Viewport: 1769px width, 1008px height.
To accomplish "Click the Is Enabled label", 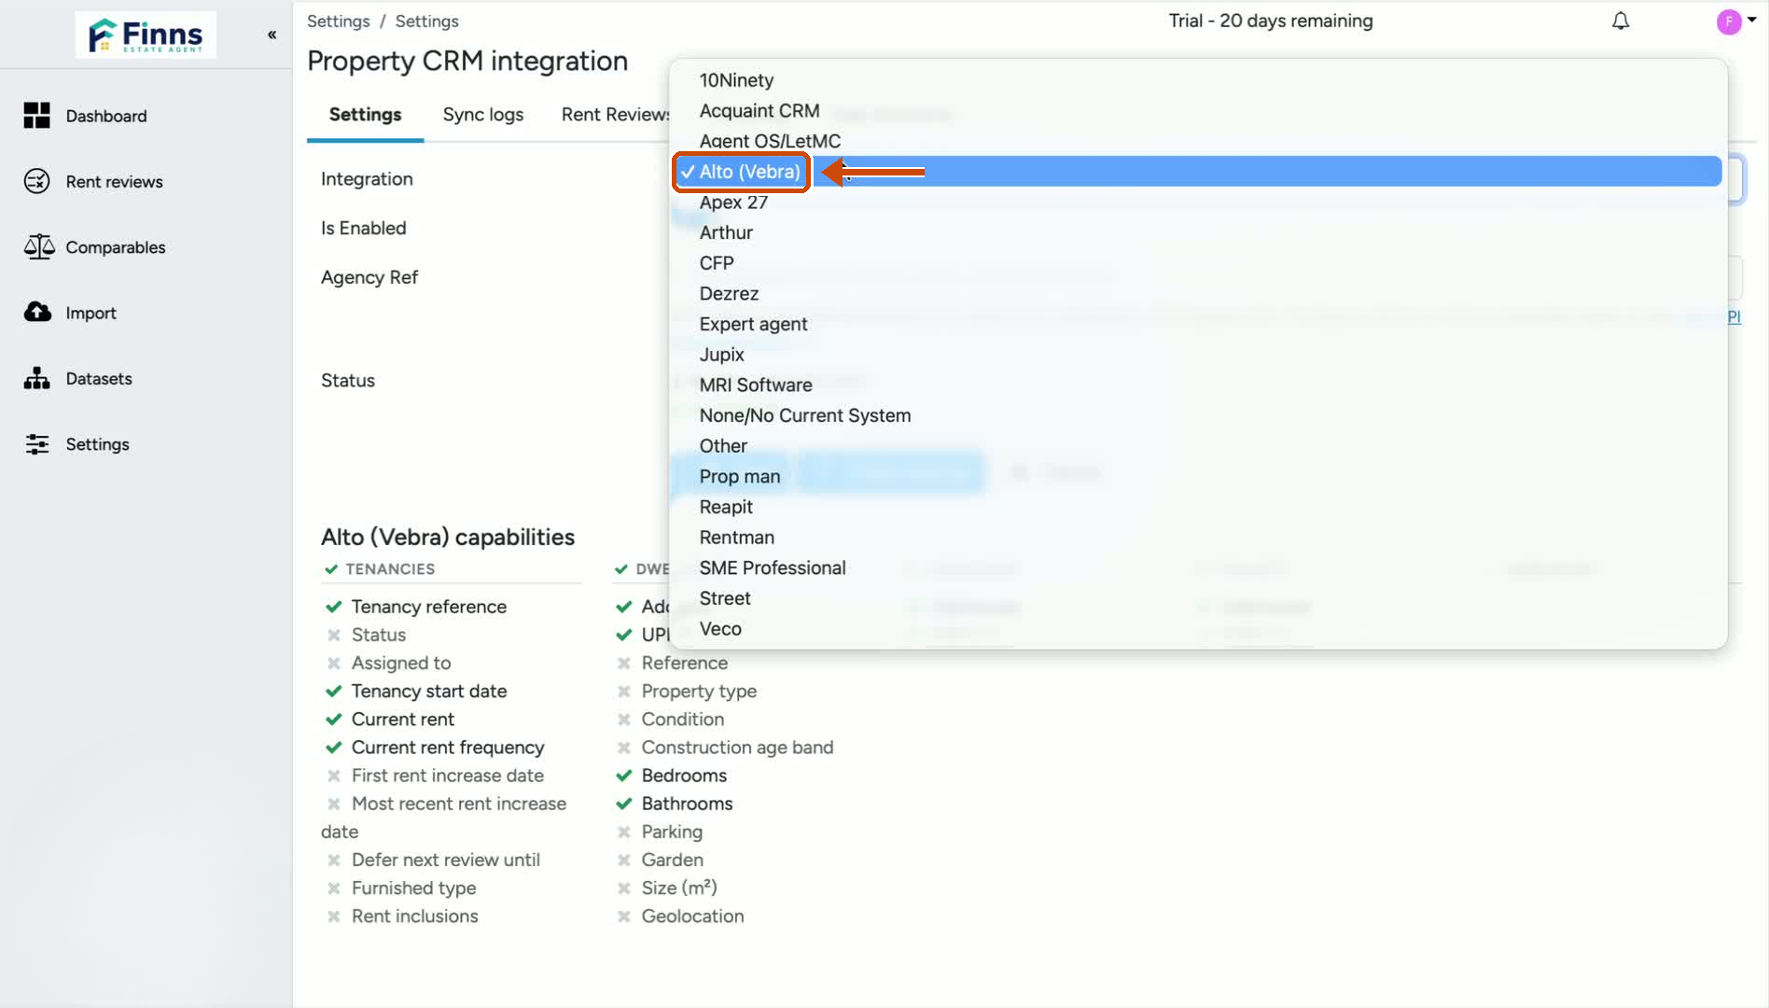I will [x=363, y=228].
